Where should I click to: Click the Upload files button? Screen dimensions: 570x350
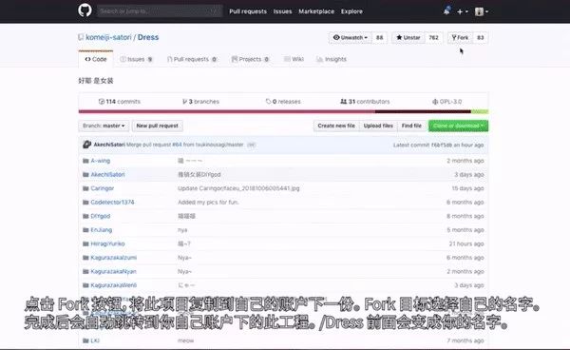pyautogui.click(x=378, y=126)
